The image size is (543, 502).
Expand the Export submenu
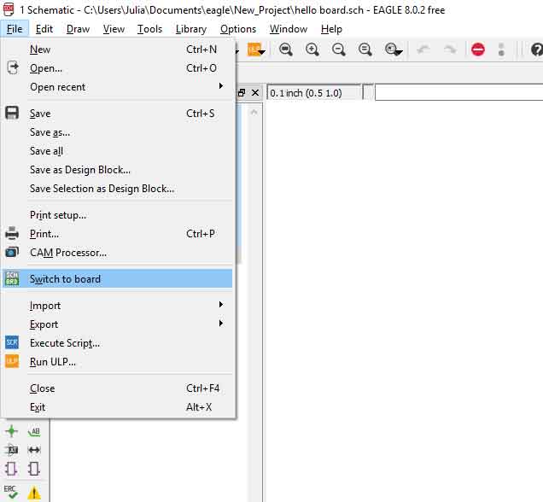pos(118,324)
